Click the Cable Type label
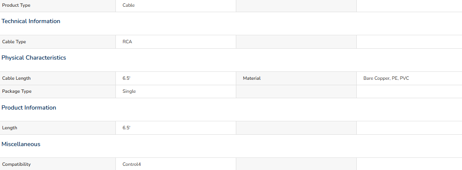Screen dimensions: 462x170 [14, 42]
